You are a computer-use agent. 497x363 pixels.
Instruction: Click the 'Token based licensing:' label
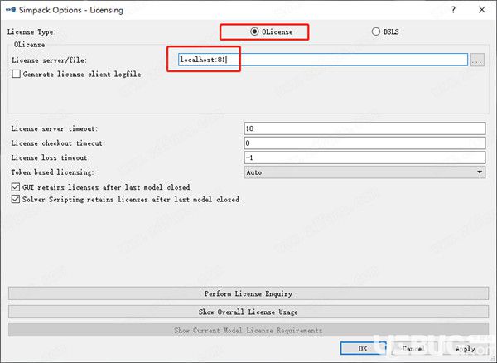pos(53,172)
